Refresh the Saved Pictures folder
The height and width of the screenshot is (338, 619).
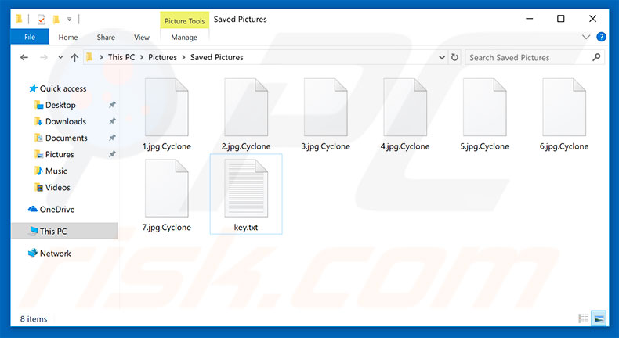coord(454,58)
